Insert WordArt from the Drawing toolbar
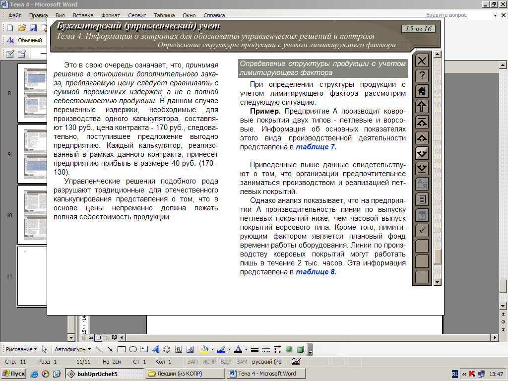This screenshot has height=381, width=508. coord(155,349)
